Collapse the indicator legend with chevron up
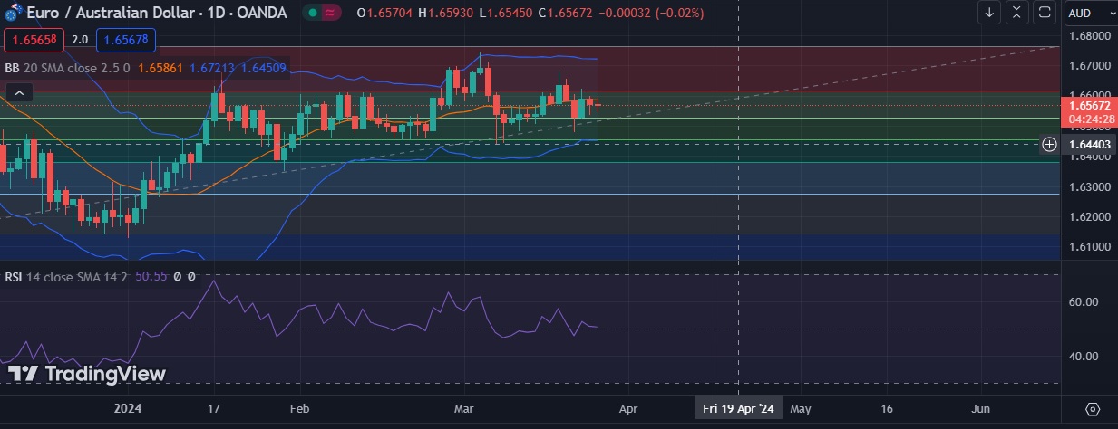1118x429 pixels. tap(20, 92)
